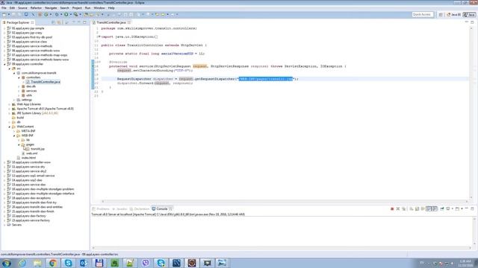The height and width of the screenshot is (268, 478).
Task: Open the Help menu
Action: 111,8
